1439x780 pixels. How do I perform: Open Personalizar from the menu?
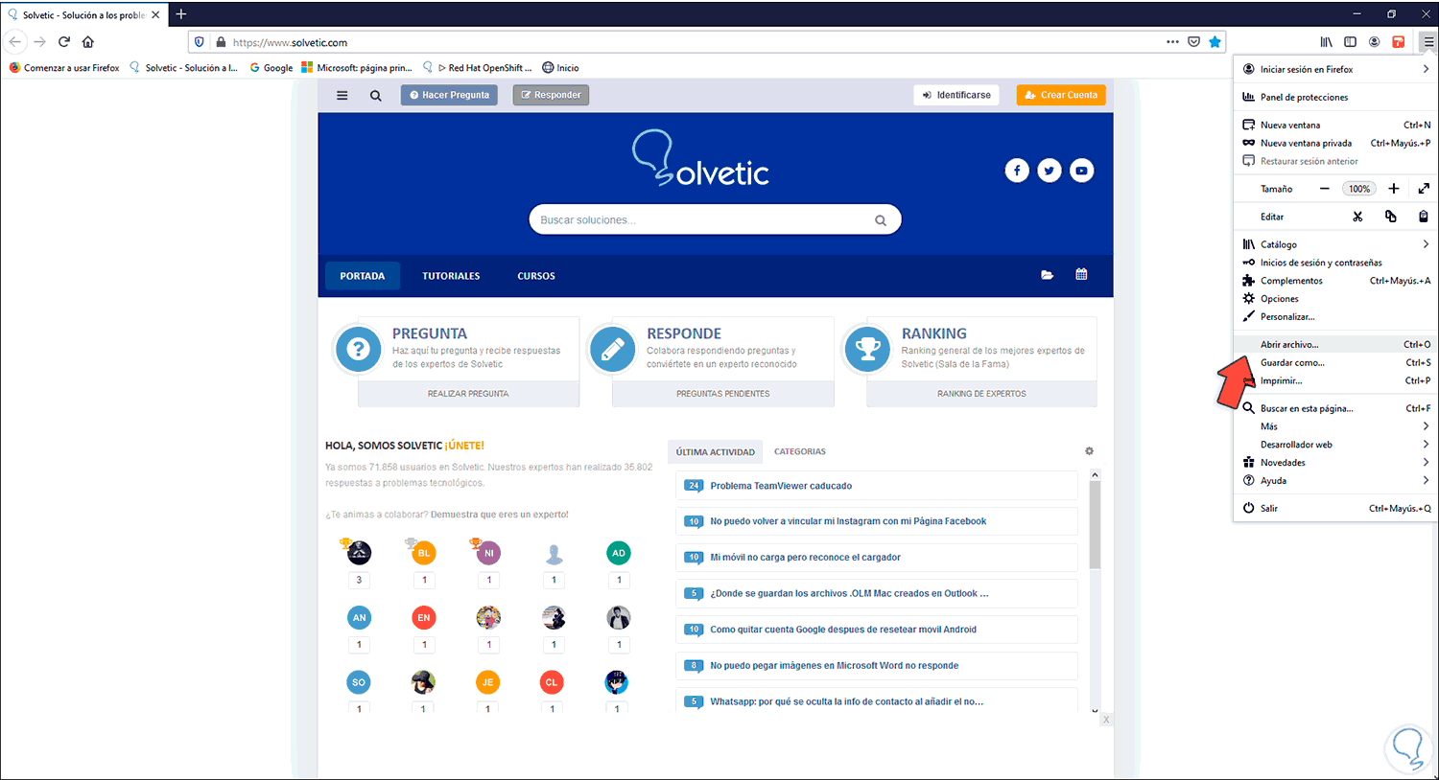(x=1336, y=317)
